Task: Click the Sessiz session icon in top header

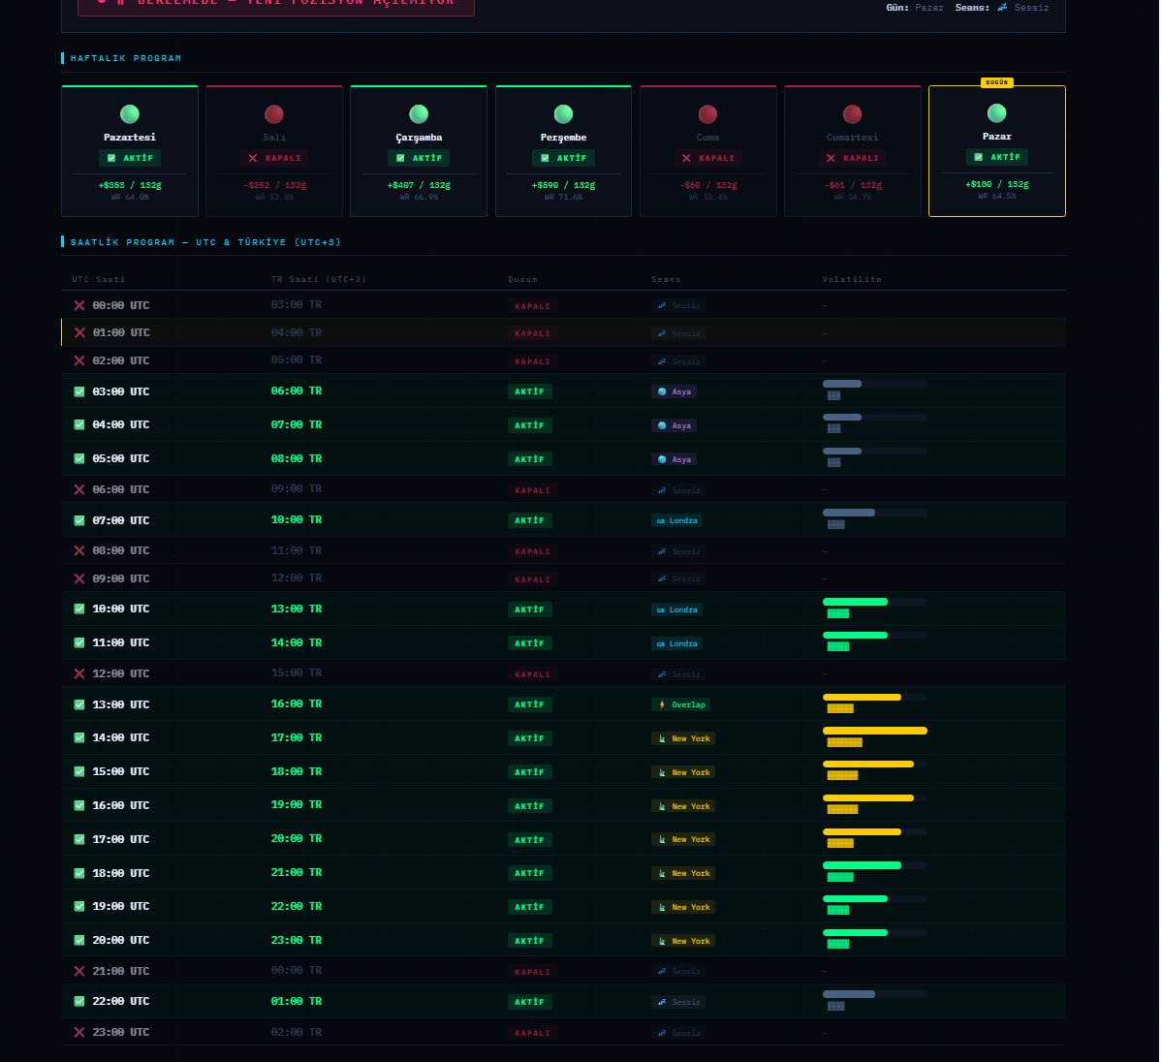Action: coord(1002,8)
